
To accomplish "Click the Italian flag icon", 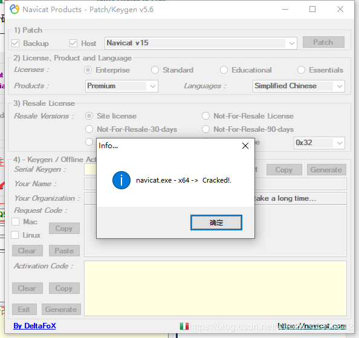I will tap(184, 326).
